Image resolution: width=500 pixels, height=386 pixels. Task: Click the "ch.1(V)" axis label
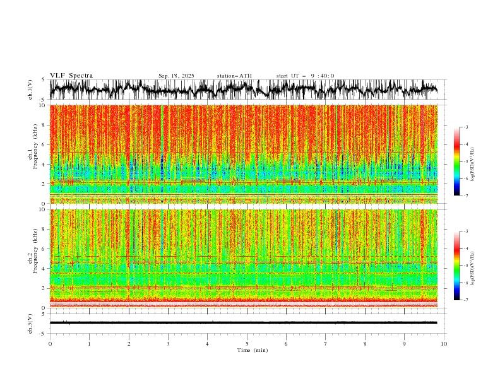[x=30, y=90]
